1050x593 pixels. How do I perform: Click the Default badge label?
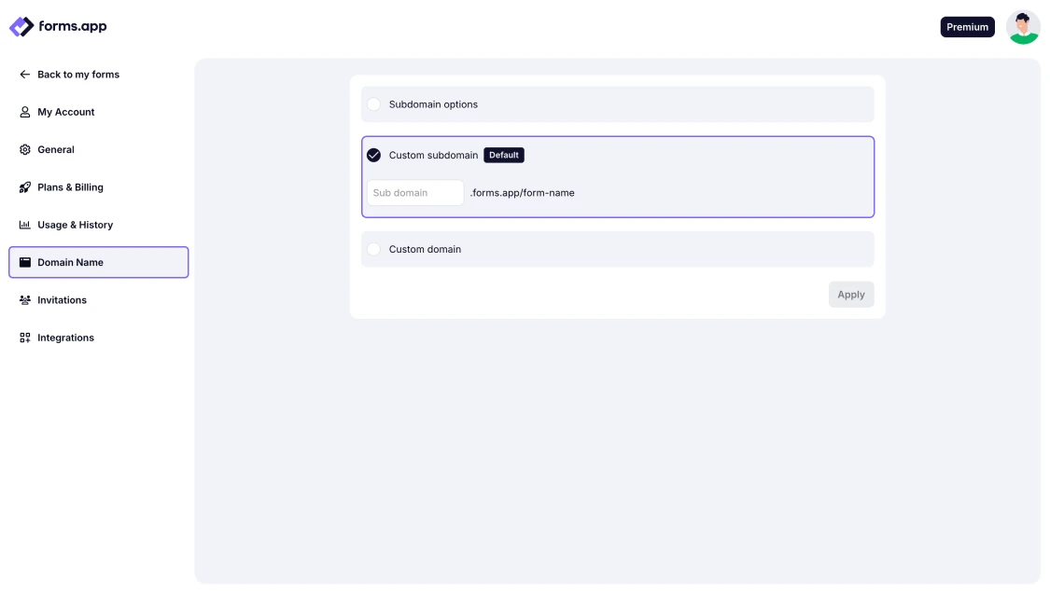point(504,155)
